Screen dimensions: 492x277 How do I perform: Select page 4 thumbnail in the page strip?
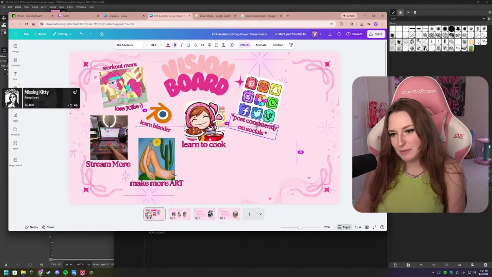[x=229, y=214]
